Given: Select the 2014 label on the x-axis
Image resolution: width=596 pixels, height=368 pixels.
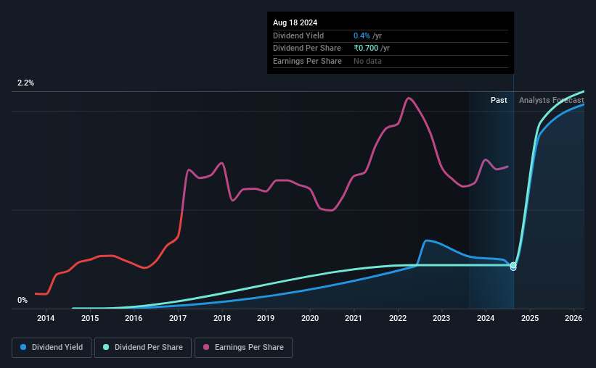Looking at the screenshot, I should 46,318.
